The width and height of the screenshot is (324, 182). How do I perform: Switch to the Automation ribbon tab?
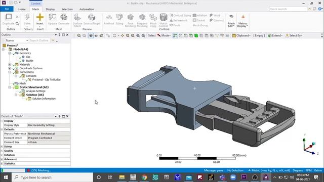click(87, 9)
